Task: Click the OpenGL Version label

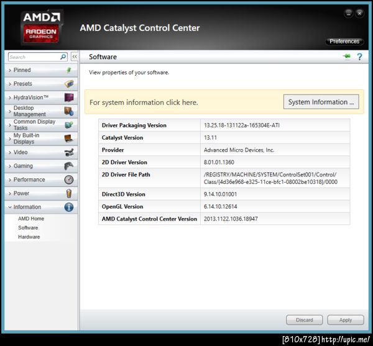Action: point(122,206)
